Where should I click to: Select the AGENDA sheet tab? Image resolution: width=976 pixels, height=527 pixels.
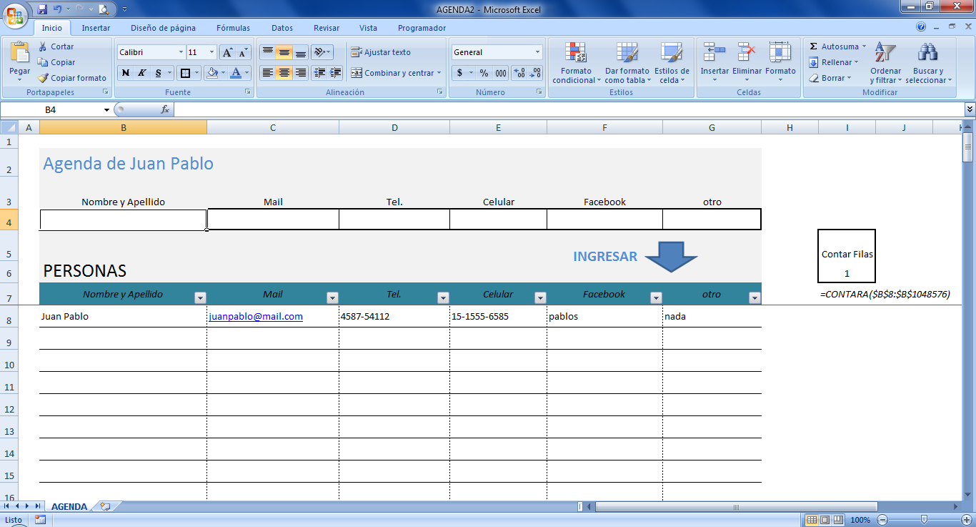[x=69, y=506]
